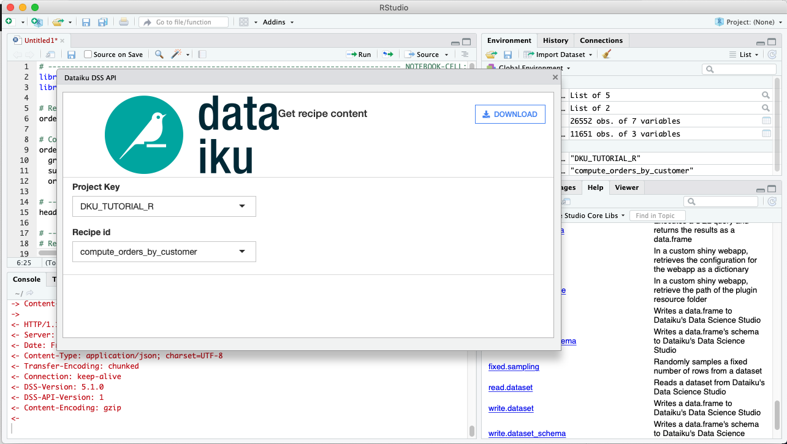Select the "compute_orders_by_customer" value in Environment
The width and height of the screenshot is (787, 444).
pos(631,170)
